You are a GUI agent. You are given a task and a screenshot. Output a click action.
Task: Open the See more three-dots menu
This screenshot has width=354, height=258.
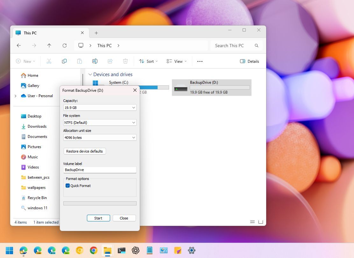tap(200, 61)
